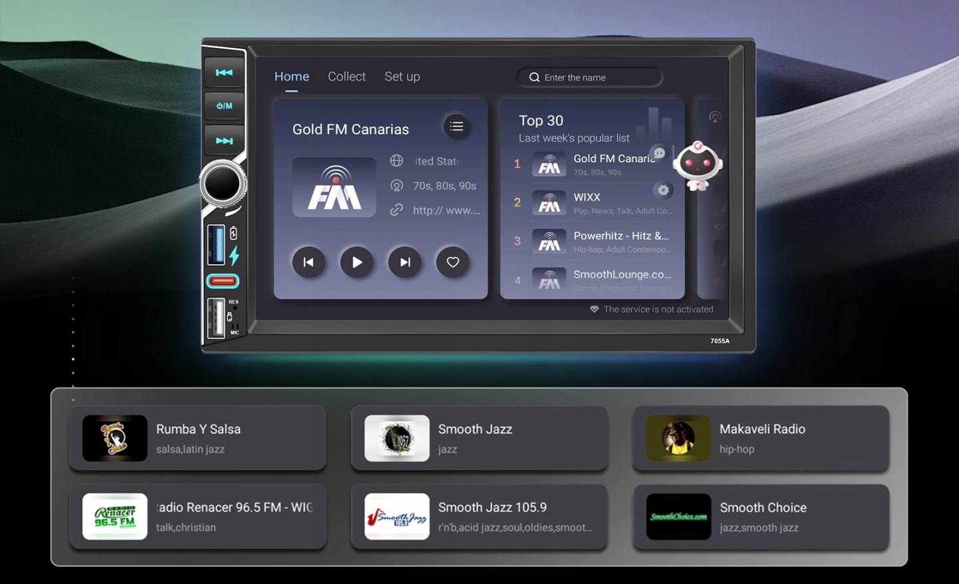Open the Smooth Jazz station card
959x584 pixels.
pos(479,438)
